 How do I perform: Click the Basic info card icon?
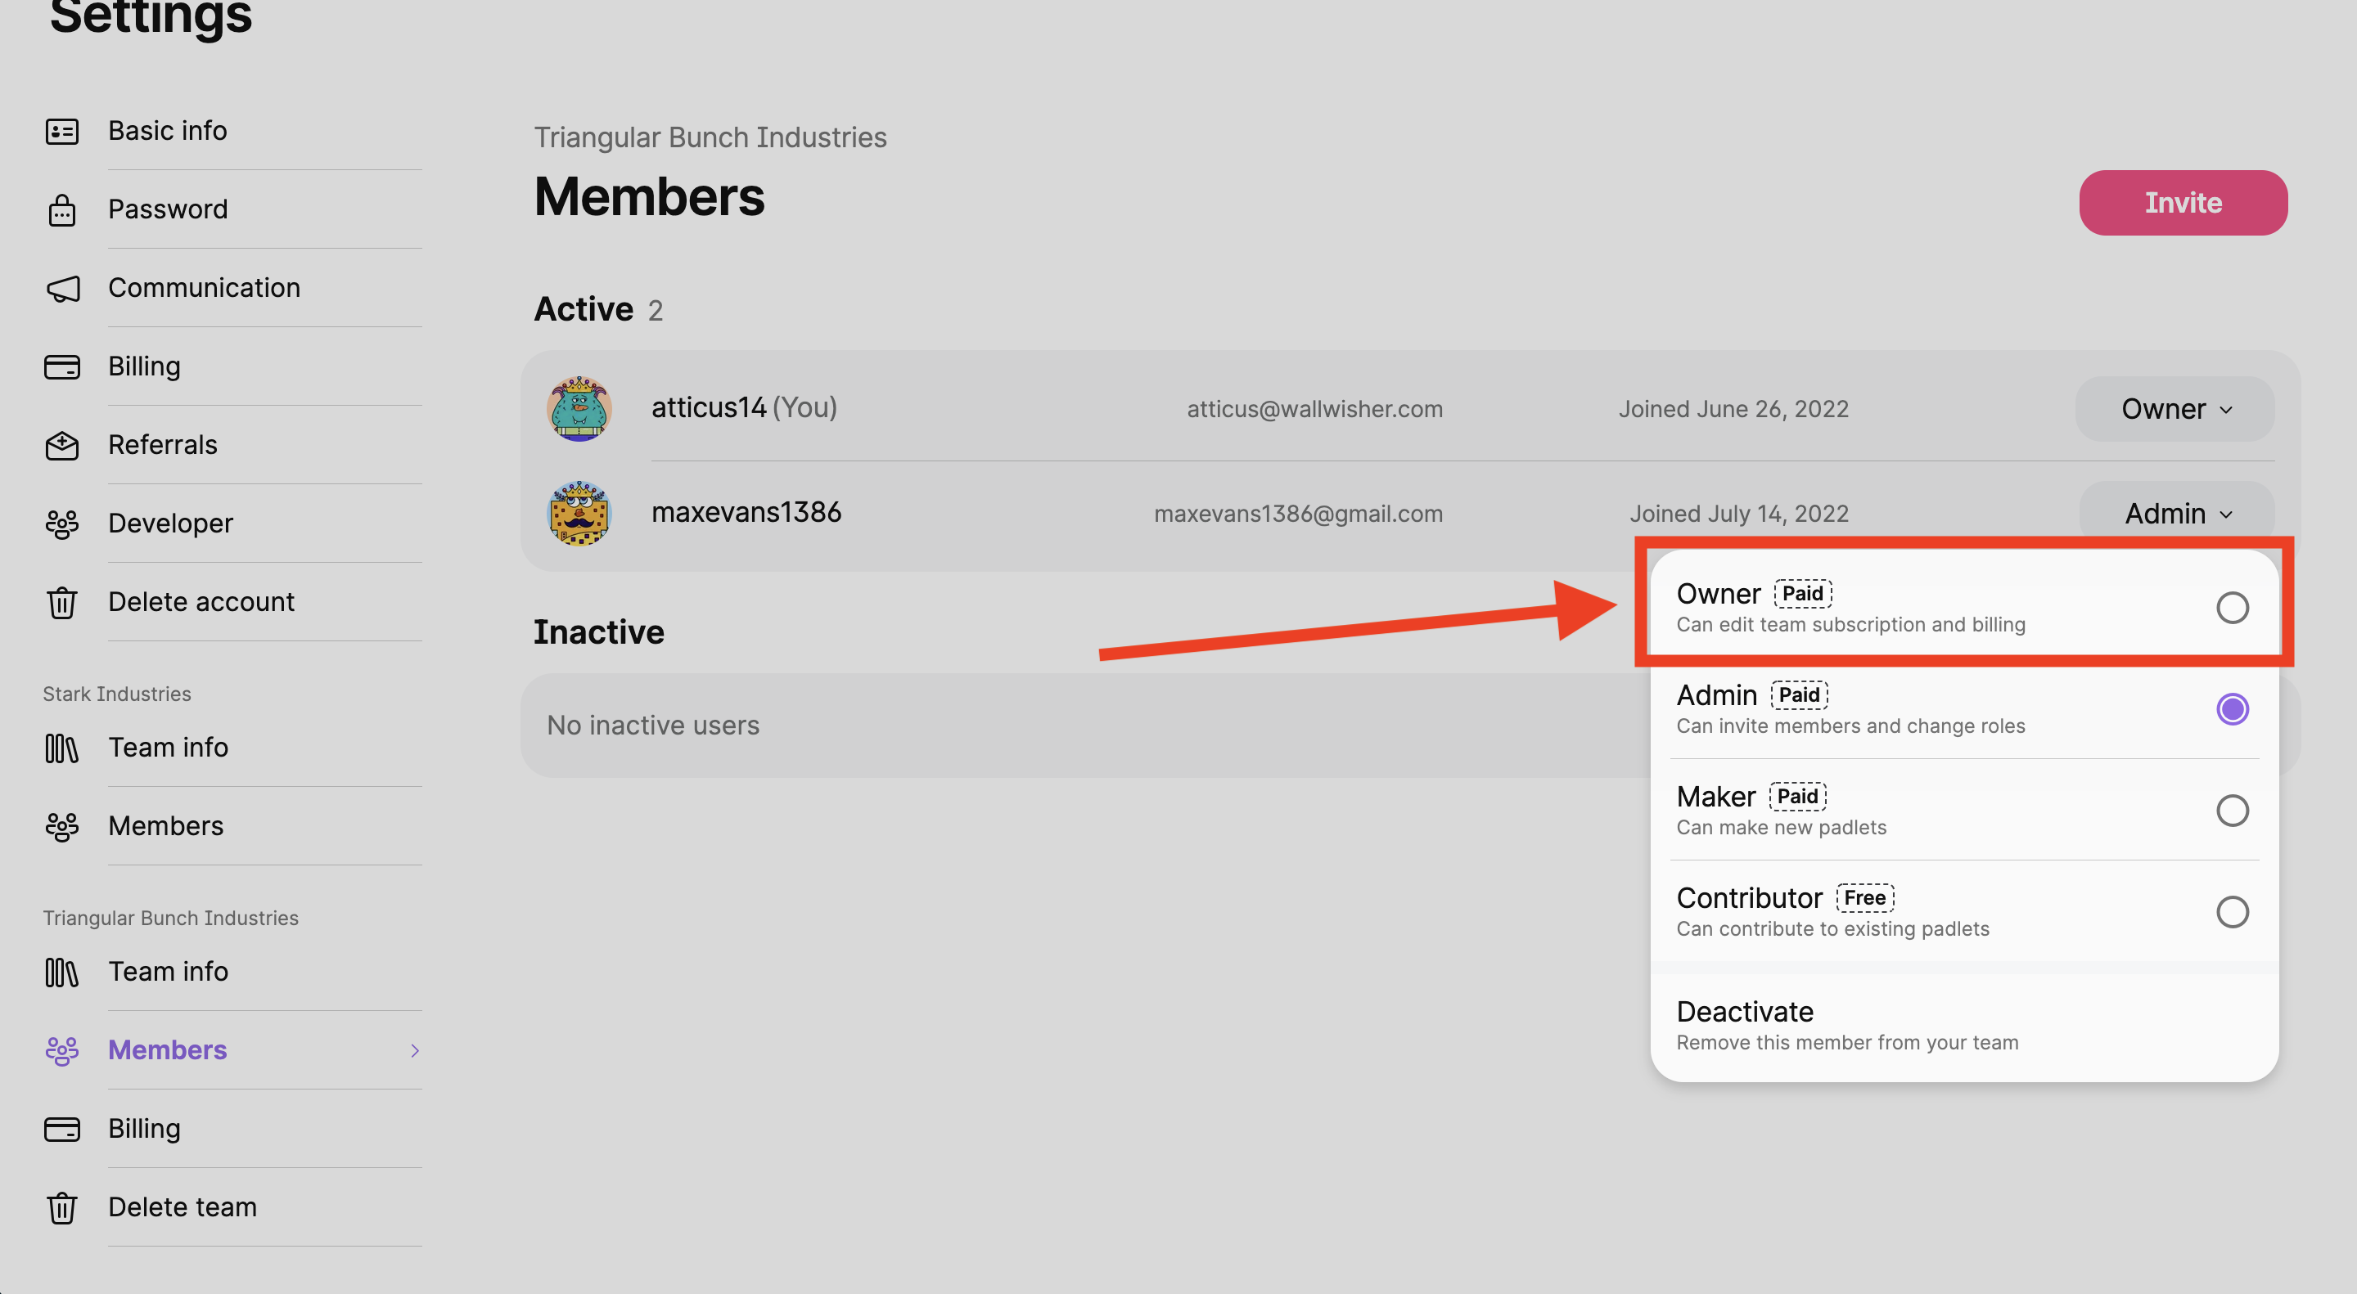pos(62,132)
